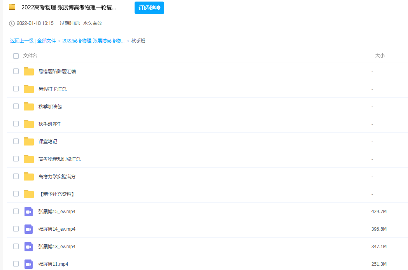Click the 订阅链接 button
The height and width of the screenshot is (270, 408).
pos(149,7)
